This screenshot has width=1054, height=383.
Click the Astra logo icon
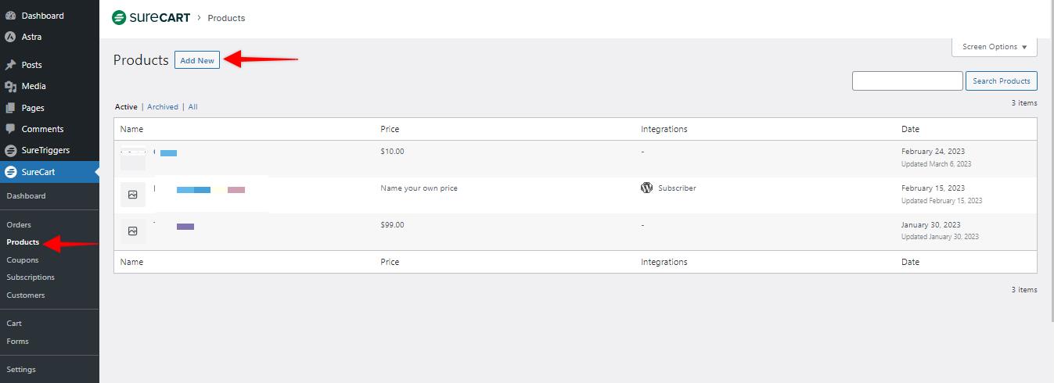[x=11, y=37]
